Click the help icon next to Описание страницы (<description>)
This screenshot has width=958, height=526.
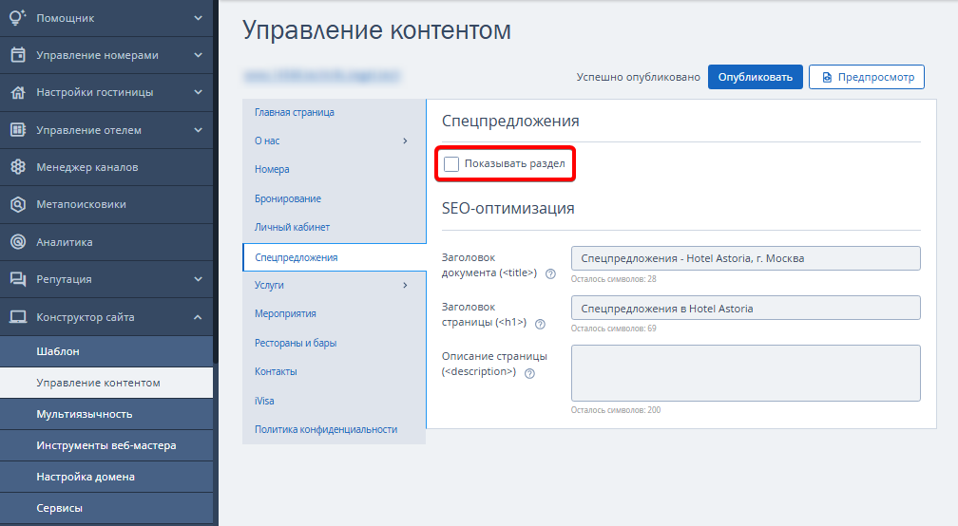pyautogui.click(x=529, y=373)
